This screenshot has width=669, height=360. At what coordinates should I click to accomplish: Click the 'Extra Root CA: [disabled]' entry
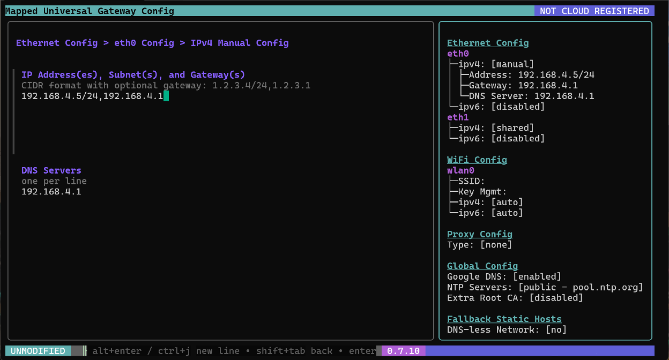[515, 298]
